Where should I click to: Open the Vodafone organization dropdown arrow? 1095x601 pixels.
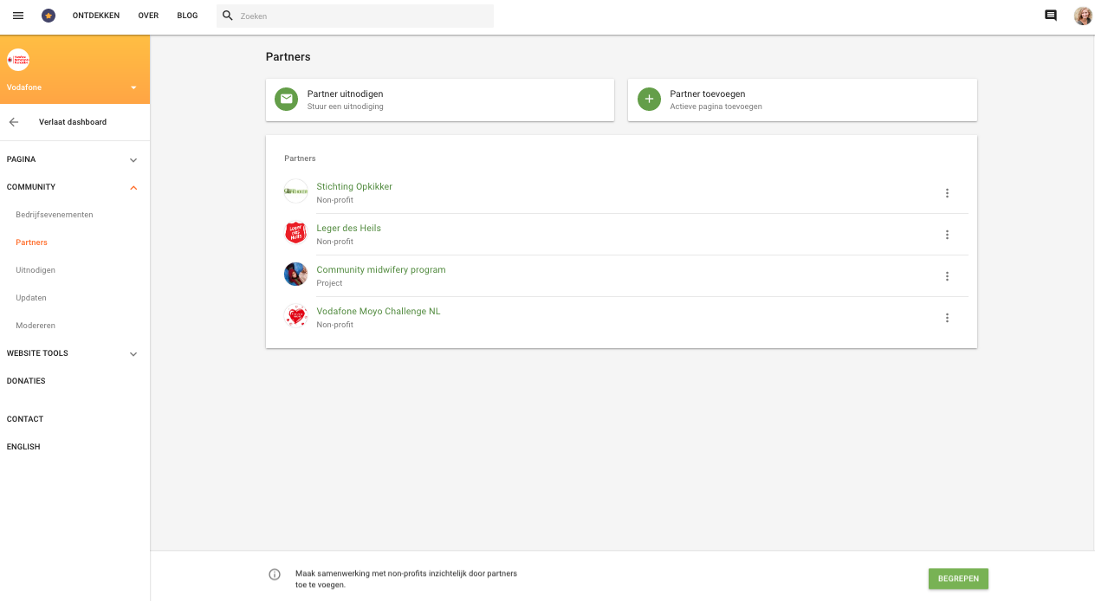tap(133, 87)
